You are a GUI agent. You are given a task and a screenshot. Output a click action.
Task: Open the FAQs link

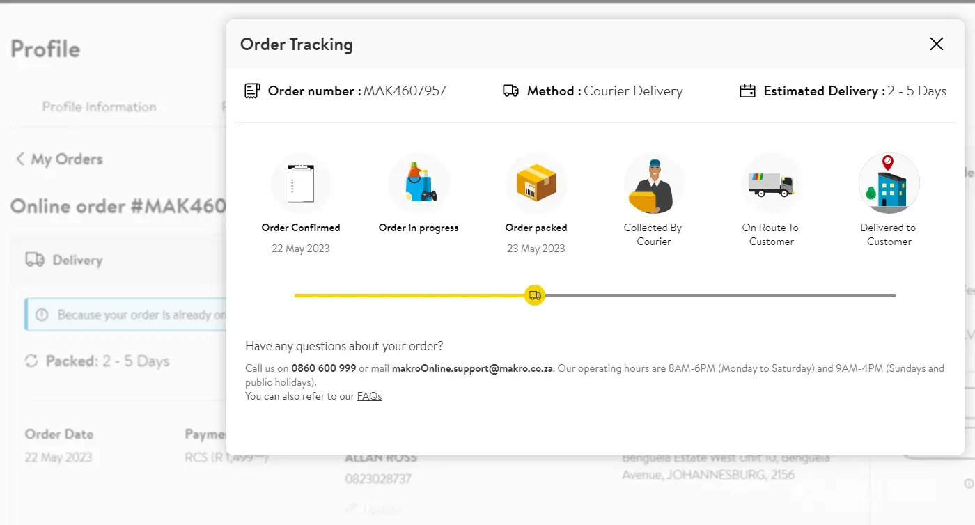coord(369,396)
